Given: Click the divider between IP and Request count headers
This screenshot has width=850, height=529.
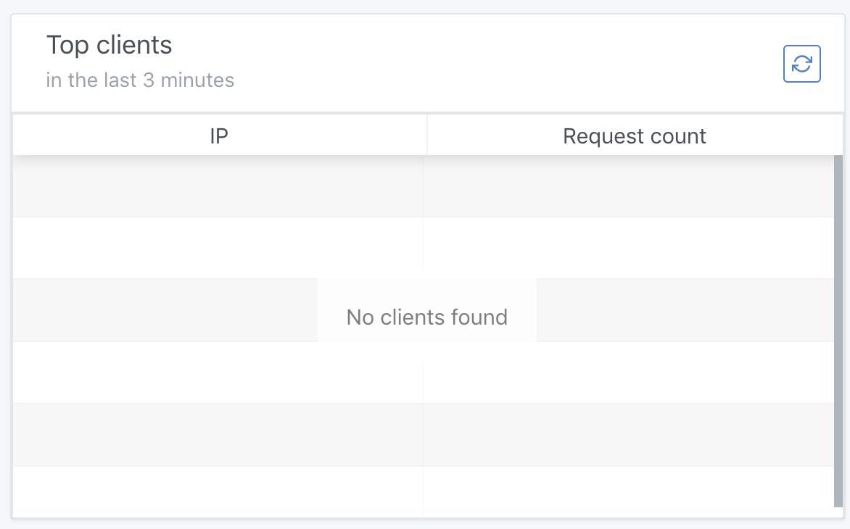Looking at the screenshot, I should [427, 136].
